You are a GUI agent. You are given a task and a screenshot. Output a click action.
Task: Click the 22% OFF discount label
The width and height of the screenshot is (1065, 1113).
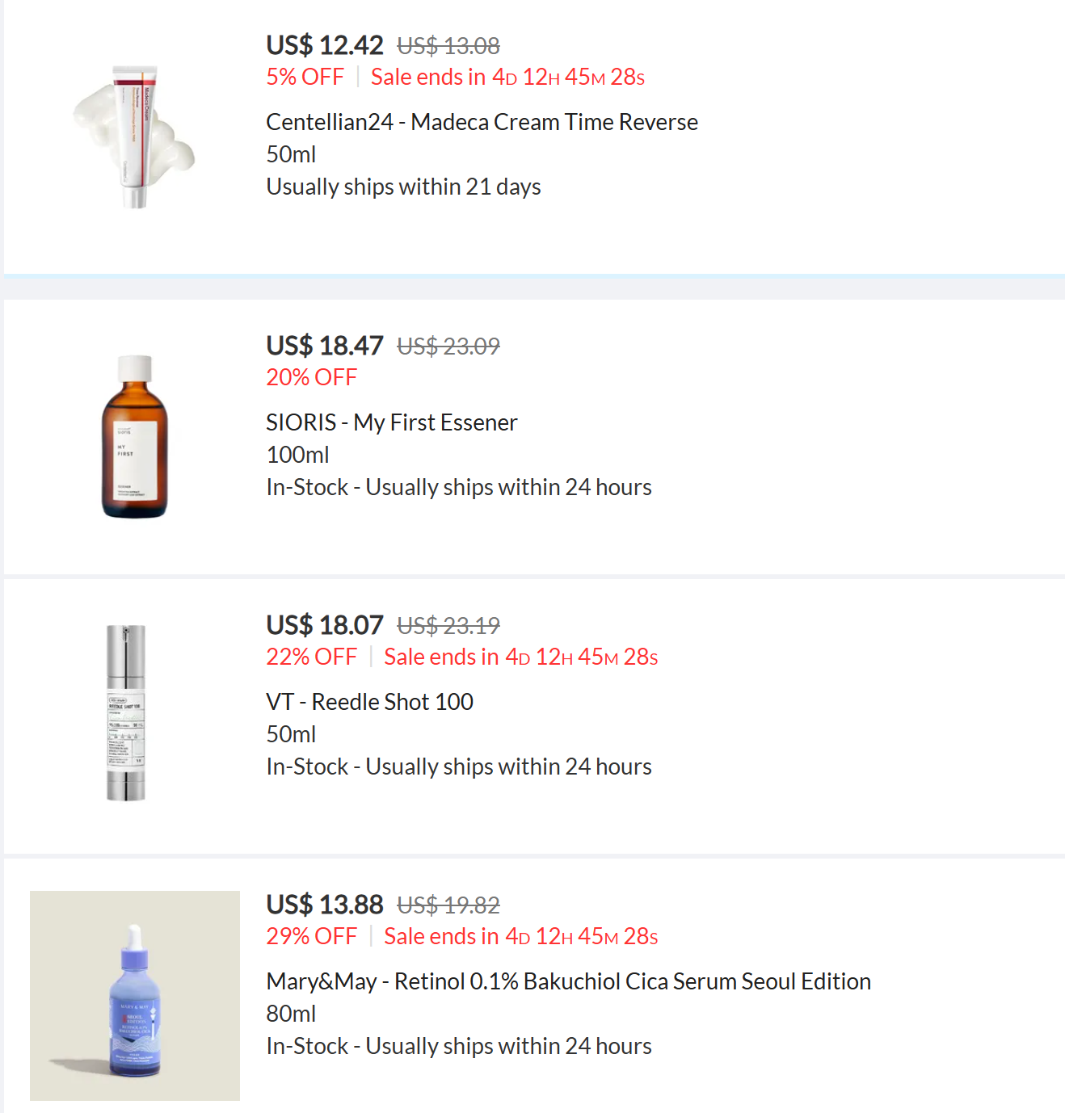pos(311,657)
